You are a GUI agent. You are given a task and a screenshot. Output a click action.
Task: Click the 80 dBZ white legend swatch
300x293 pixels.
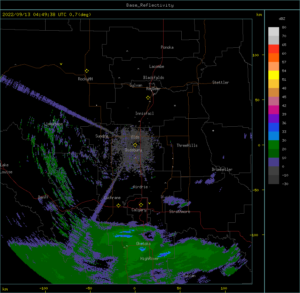point(274,32)
